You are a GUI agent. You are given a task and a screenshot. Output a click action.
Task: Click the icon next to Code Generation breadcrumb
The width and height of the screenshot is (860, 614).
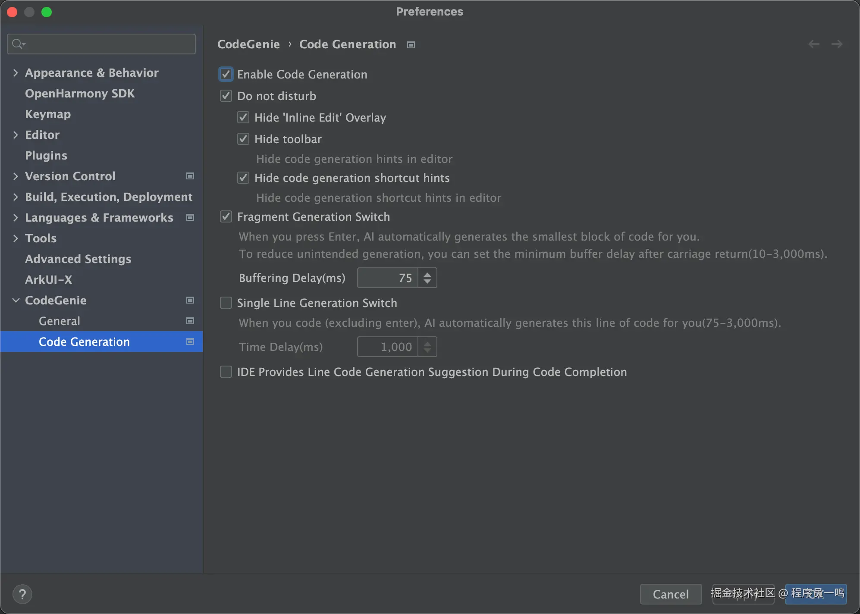[411, 45]
